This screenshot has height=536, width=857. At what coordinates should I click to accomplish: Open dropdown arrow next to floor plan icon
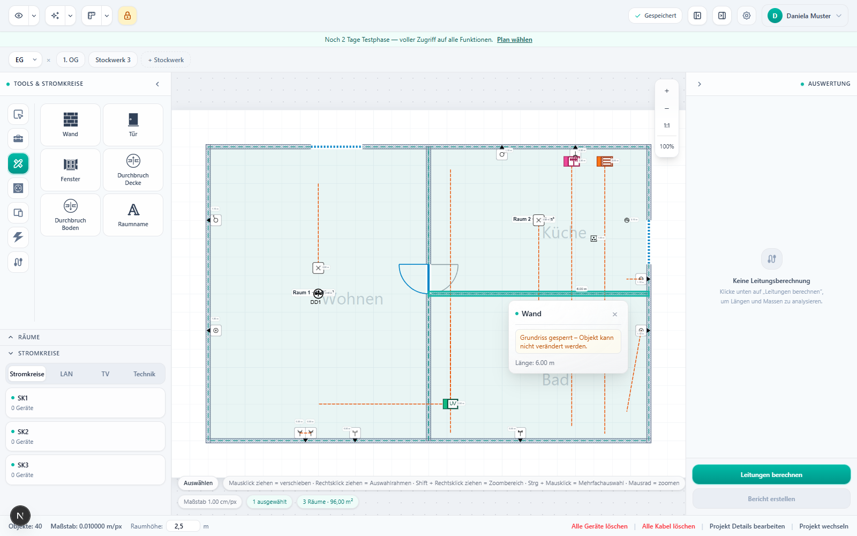click(107, 16)
